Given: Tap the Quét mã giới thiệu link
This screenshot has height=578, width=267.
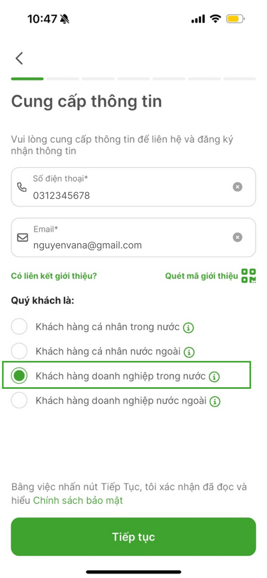Looking at the screenshot, I should tap(201, 276).
